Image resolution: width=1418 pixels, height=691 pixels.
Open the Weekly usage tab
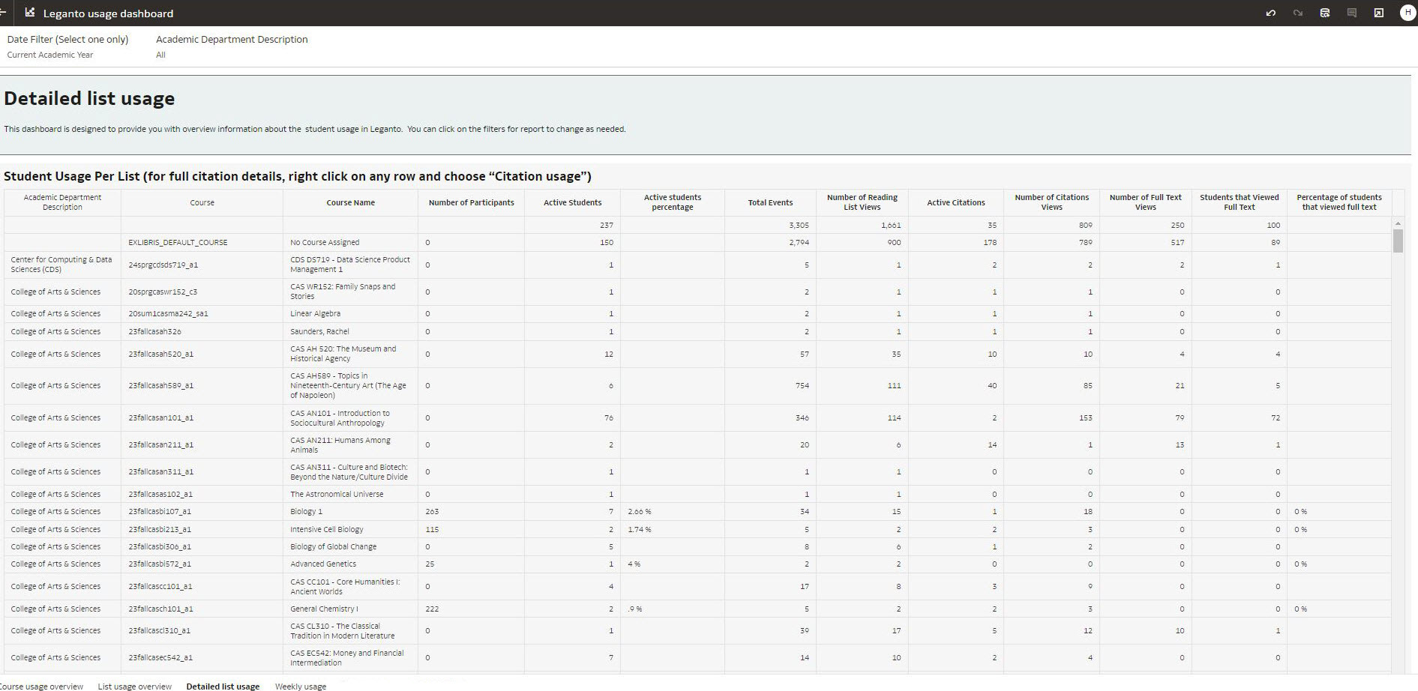[x=301, y=686]
